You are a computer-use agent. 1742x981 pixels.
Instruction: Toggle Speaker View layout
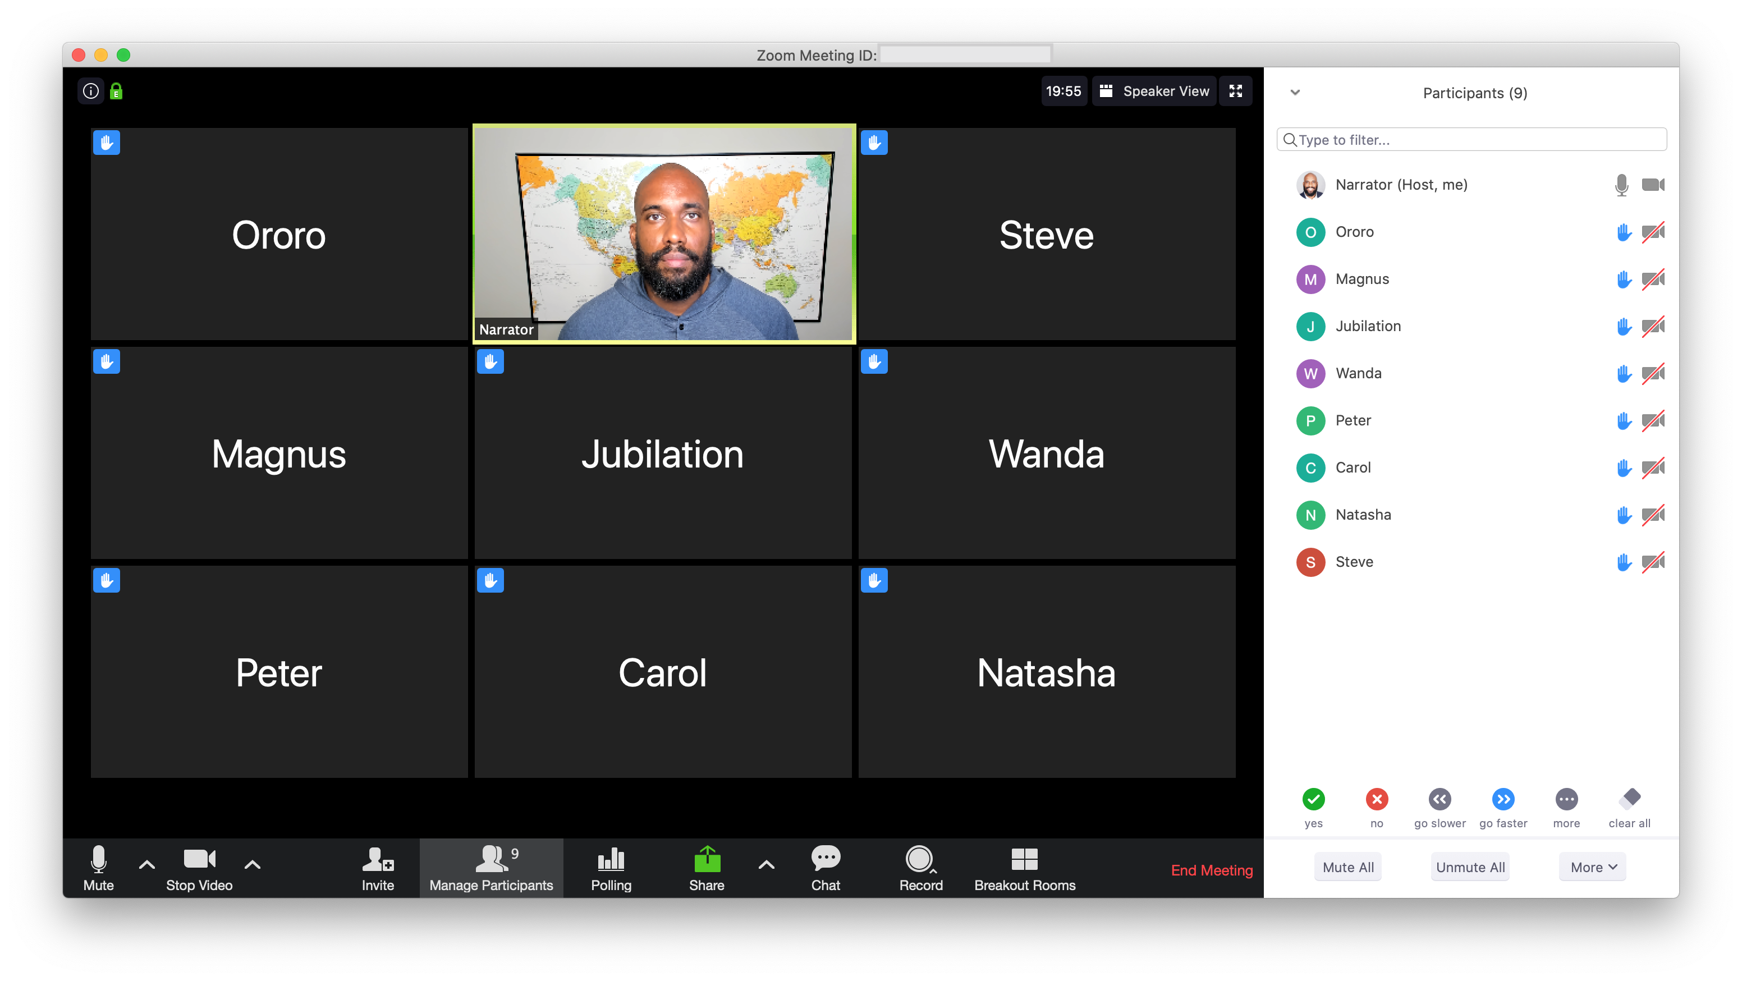tap(1154, 92)
